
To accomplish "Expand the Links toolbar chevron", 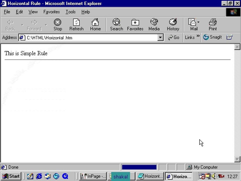I will click(198, 36).
